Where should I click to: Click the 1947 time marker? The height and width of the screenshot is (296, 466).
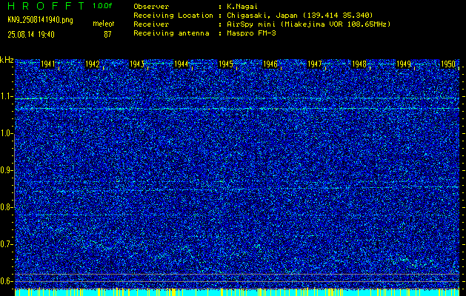(x=314, y=64)
